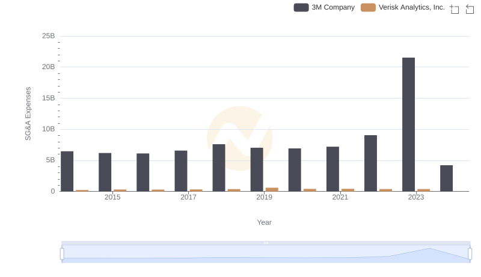The width and height of the screenshot is (481, 277).
Task: Click the tallest 3M bar for 2023
Action: [408, 124]
